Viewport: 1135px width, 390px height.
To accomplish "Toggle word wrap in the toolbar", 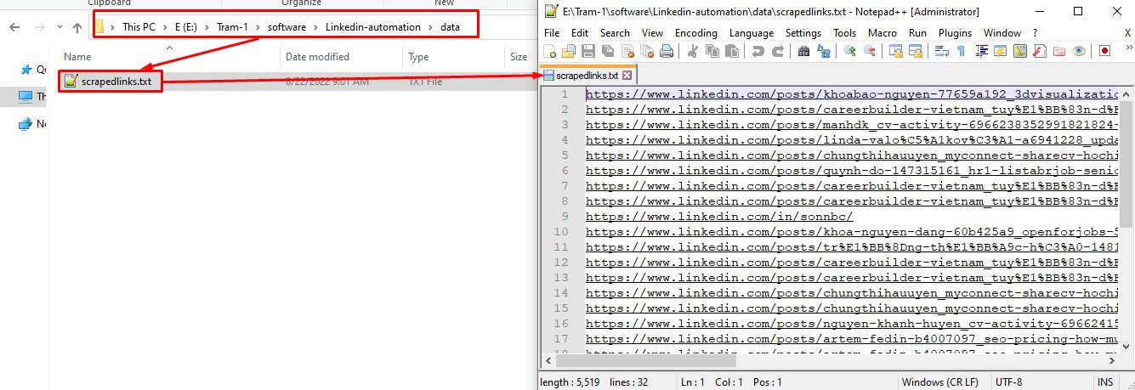I will (941, 51).
